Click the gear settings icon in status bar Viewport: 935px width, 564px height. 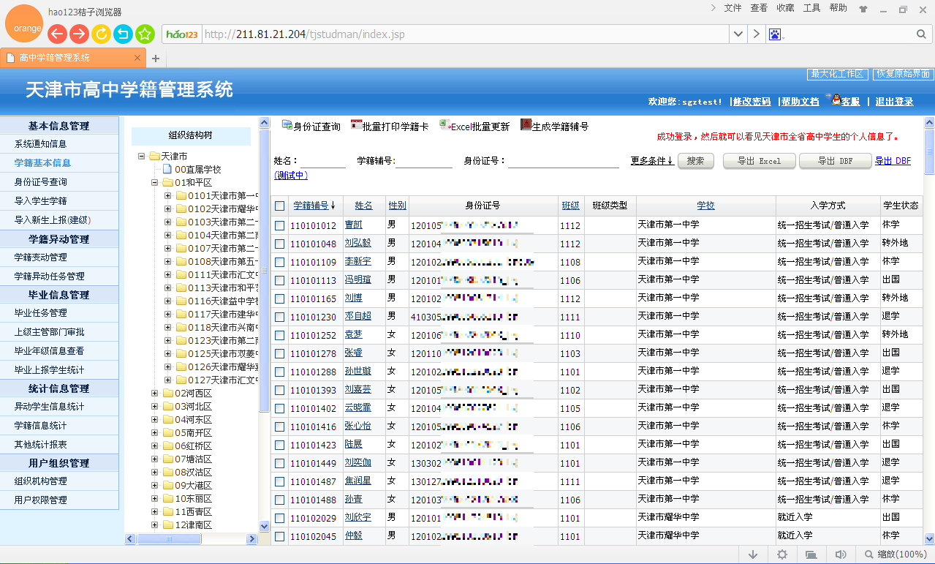pos(782,554)
